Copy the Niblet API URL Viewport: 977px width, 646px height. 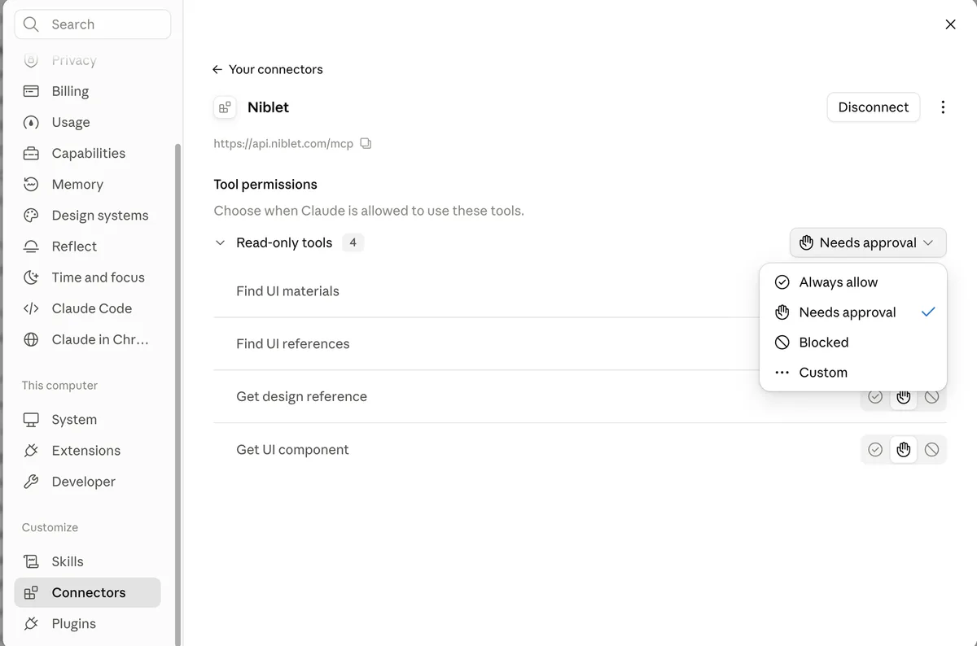(x=366, y=143)
